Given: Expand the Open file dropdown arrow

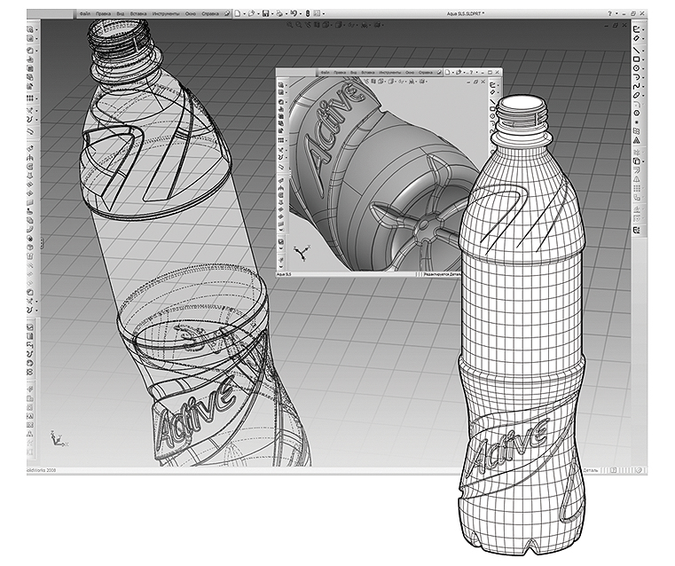Looking at the screenshot, I should click(258, 14).
